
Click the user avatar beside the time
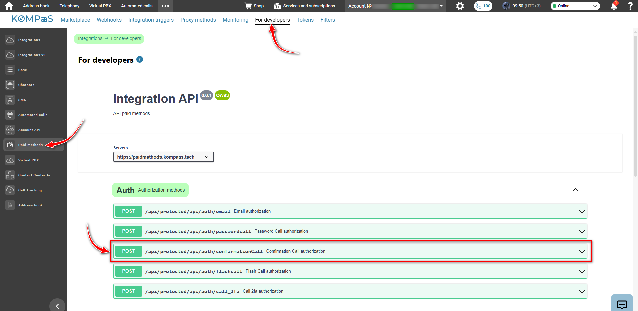tap(506, 6)
